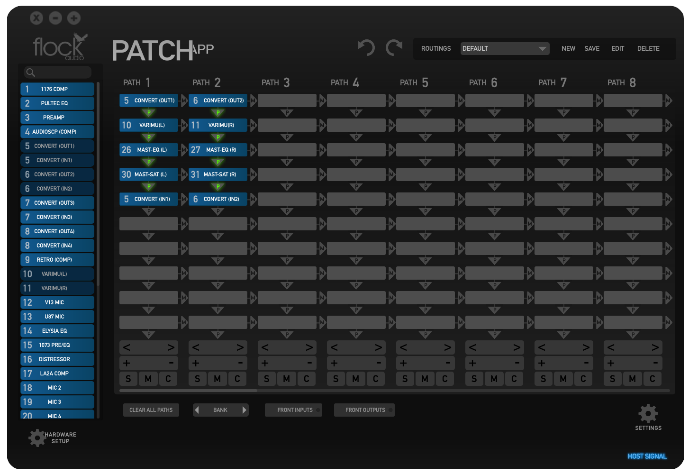Screen dimensions: 689x474
Task: Open the DEFAULT routings dropdown
Action: pyautogui.click(x=504, y=48)
